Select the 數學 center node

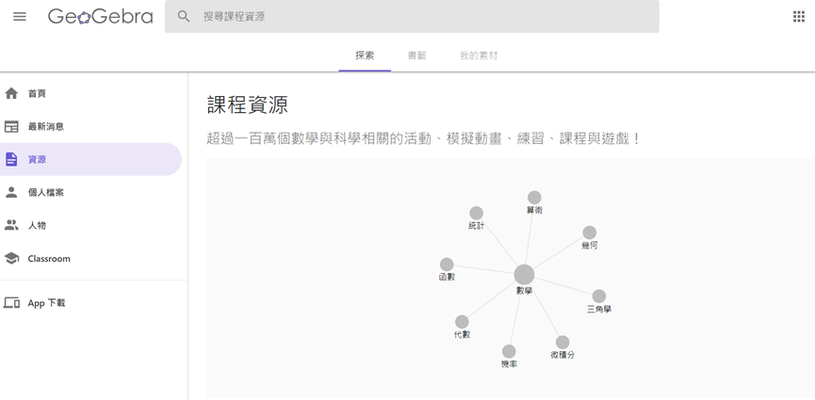point(524,275)
